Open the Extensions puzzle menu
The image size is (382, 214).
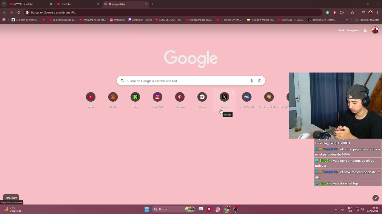click(342, 12)
